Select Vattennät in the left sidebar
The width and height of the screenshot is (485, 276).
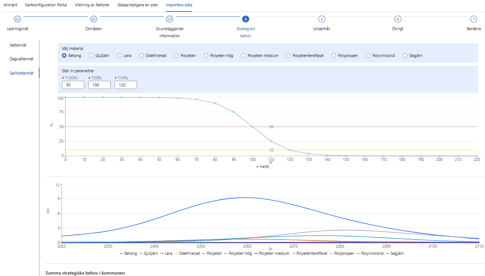click(18, 45)
